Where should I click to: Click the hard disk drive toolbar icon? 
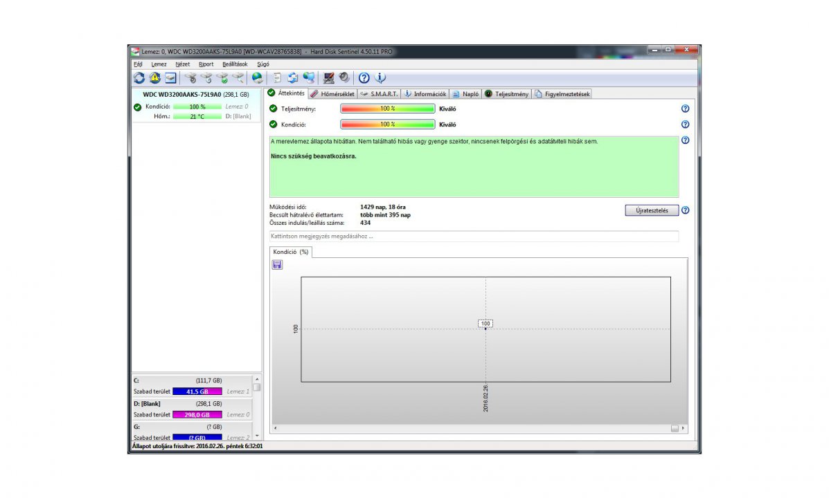(x=170, y=78)
